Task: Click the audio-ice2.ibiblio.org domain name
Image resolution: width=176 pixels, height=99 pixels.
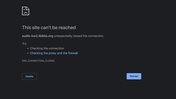Action: 37,36
